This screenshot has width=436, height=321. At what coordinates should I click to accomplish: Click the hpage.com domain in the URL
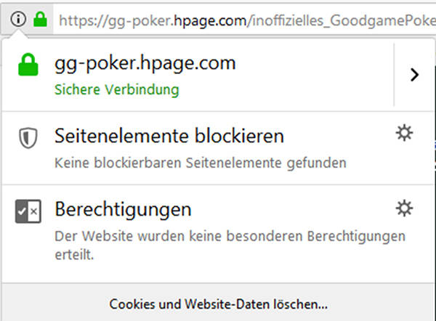click(x=210, y=21)
